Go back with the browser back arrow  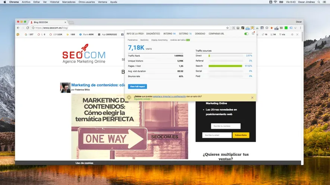tap(18, 28)
